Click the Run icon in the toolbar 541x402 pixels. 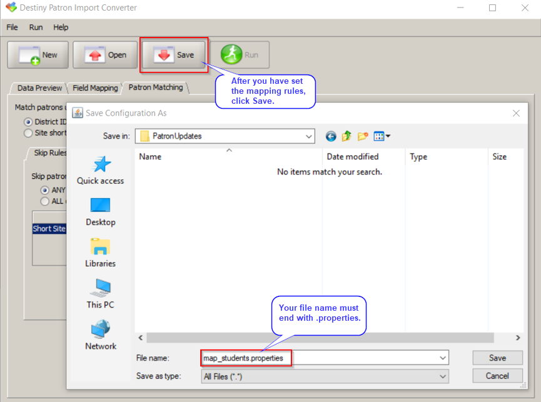pos(241,54)
